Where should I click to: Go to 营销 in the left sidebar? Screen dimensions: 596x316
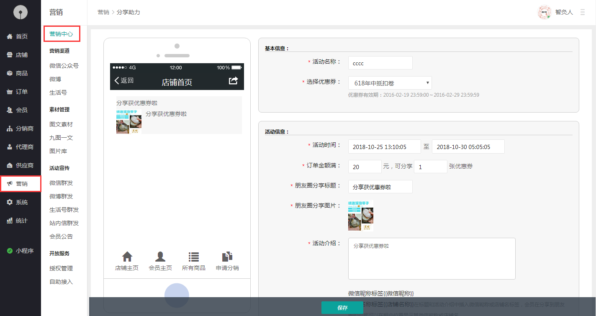pos(21,184)
